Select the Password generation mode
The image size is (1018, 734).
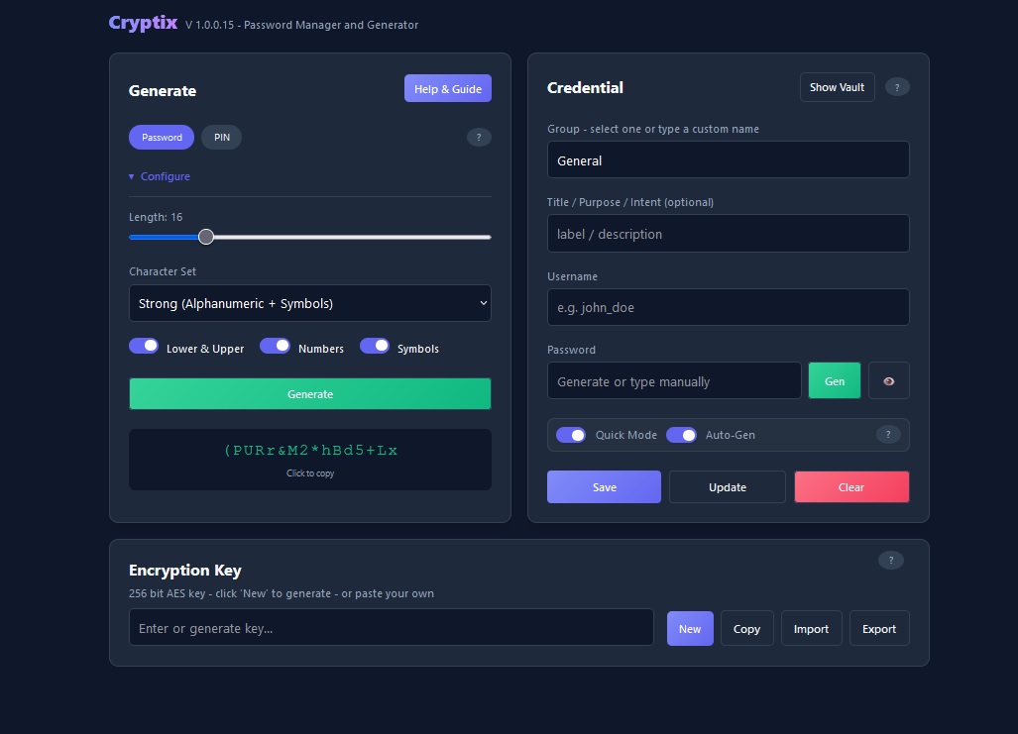161,137
